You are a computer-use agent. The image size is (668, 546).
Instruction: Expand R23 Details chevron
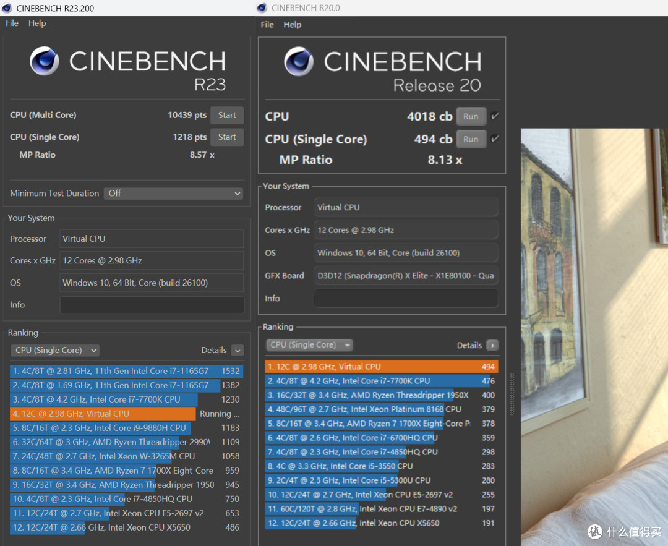pos(238,350)
